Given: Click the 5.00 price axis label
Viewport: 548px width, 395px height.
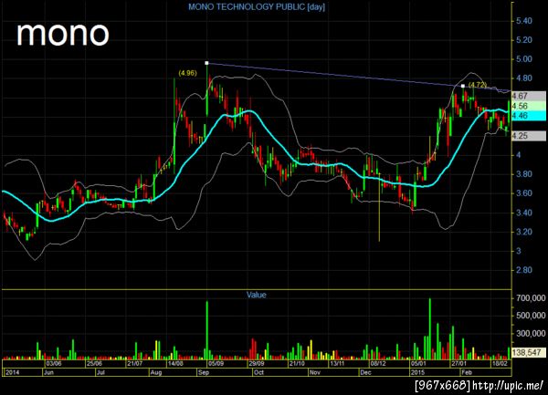Looking at the screenshot, I should 524,59.
